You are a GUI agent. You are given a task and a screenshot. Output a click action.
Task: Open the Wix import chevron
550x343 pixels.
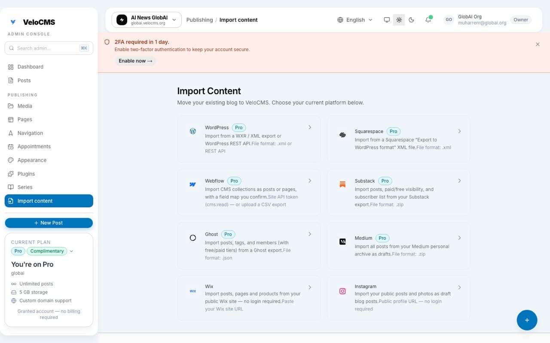(x=310, y=287)
